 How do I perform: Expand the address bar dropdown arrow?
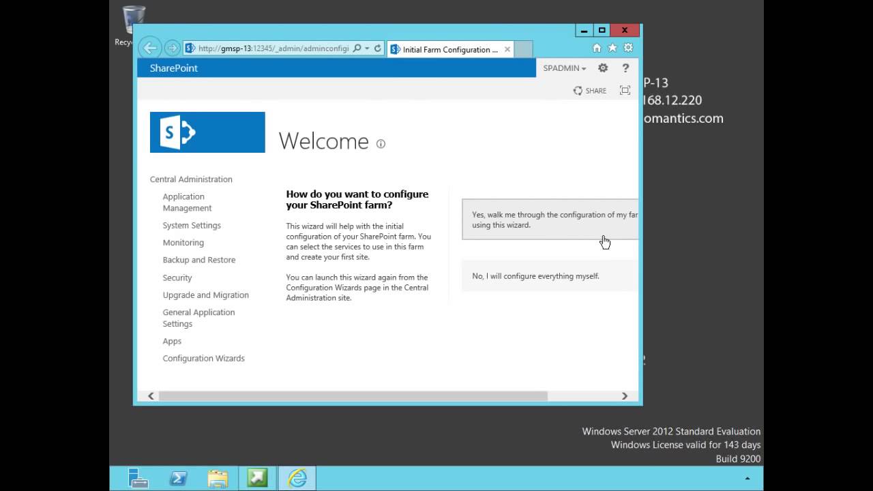tap(367, 48)
